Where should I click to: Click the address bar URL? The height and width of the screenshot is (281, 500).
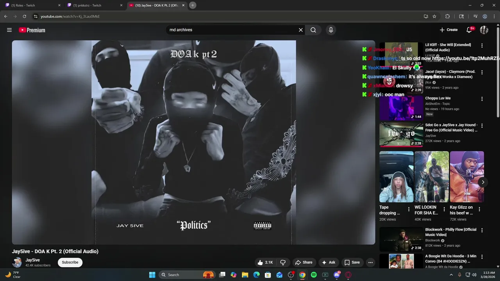[70, 16]
